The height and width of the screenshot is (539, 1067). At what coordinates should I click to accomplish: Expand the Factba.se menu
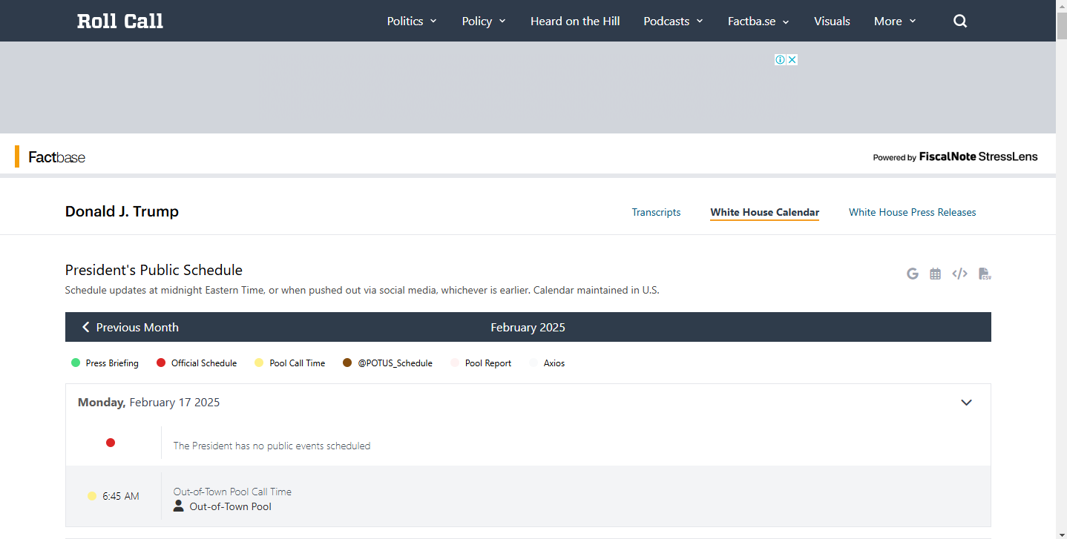pyautogui.click(x=758, y=21)
